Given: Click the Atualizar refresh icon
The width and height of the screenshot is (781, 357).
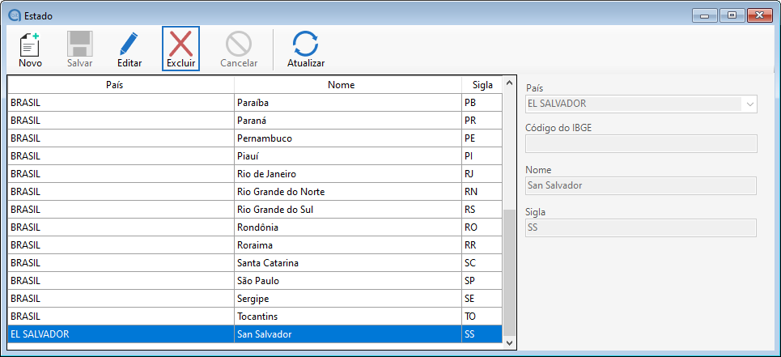Looking at the screenshot, I should pos(306,44).
